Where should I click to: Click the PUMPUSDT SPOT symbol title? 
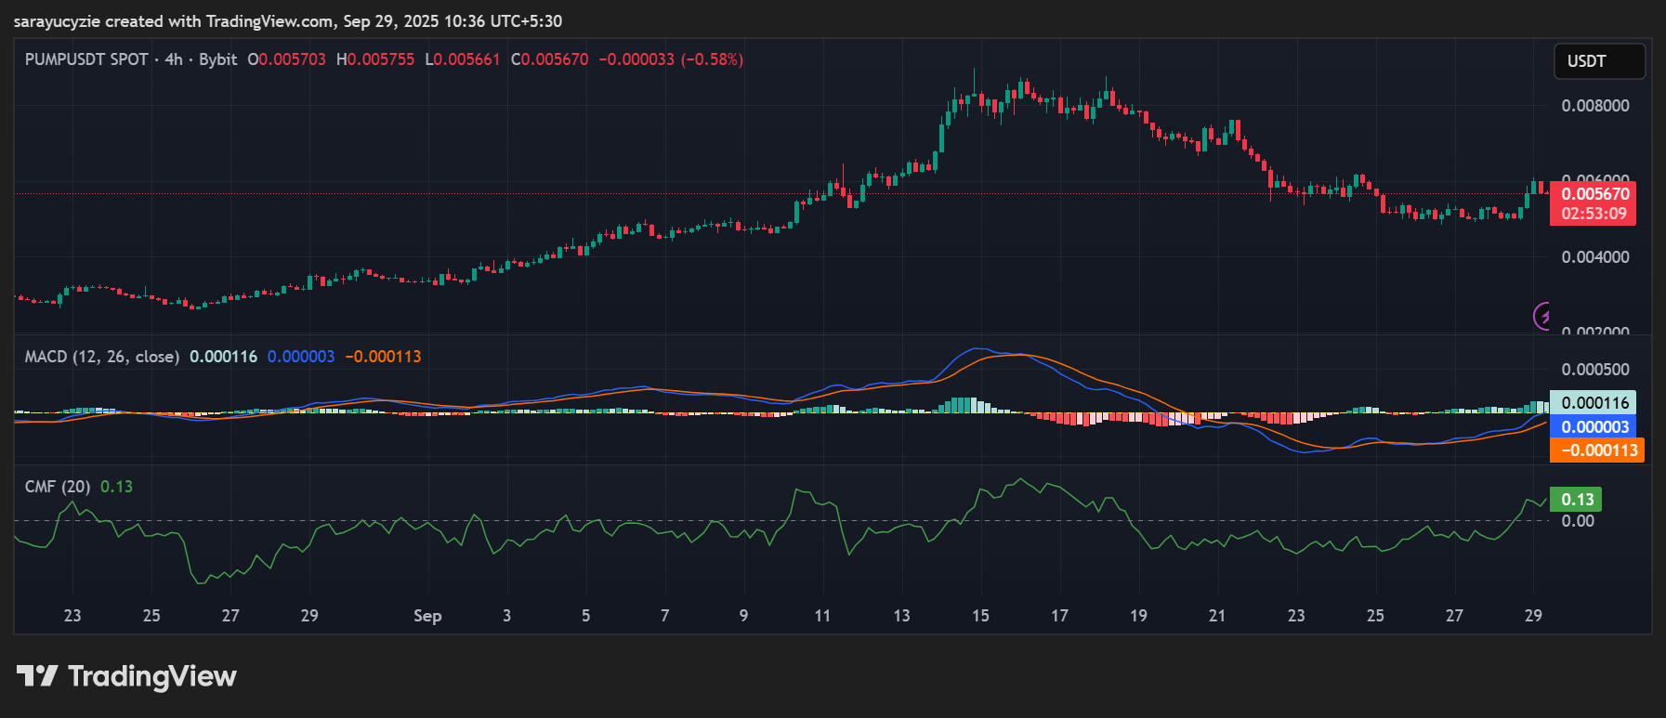[86, 59]
